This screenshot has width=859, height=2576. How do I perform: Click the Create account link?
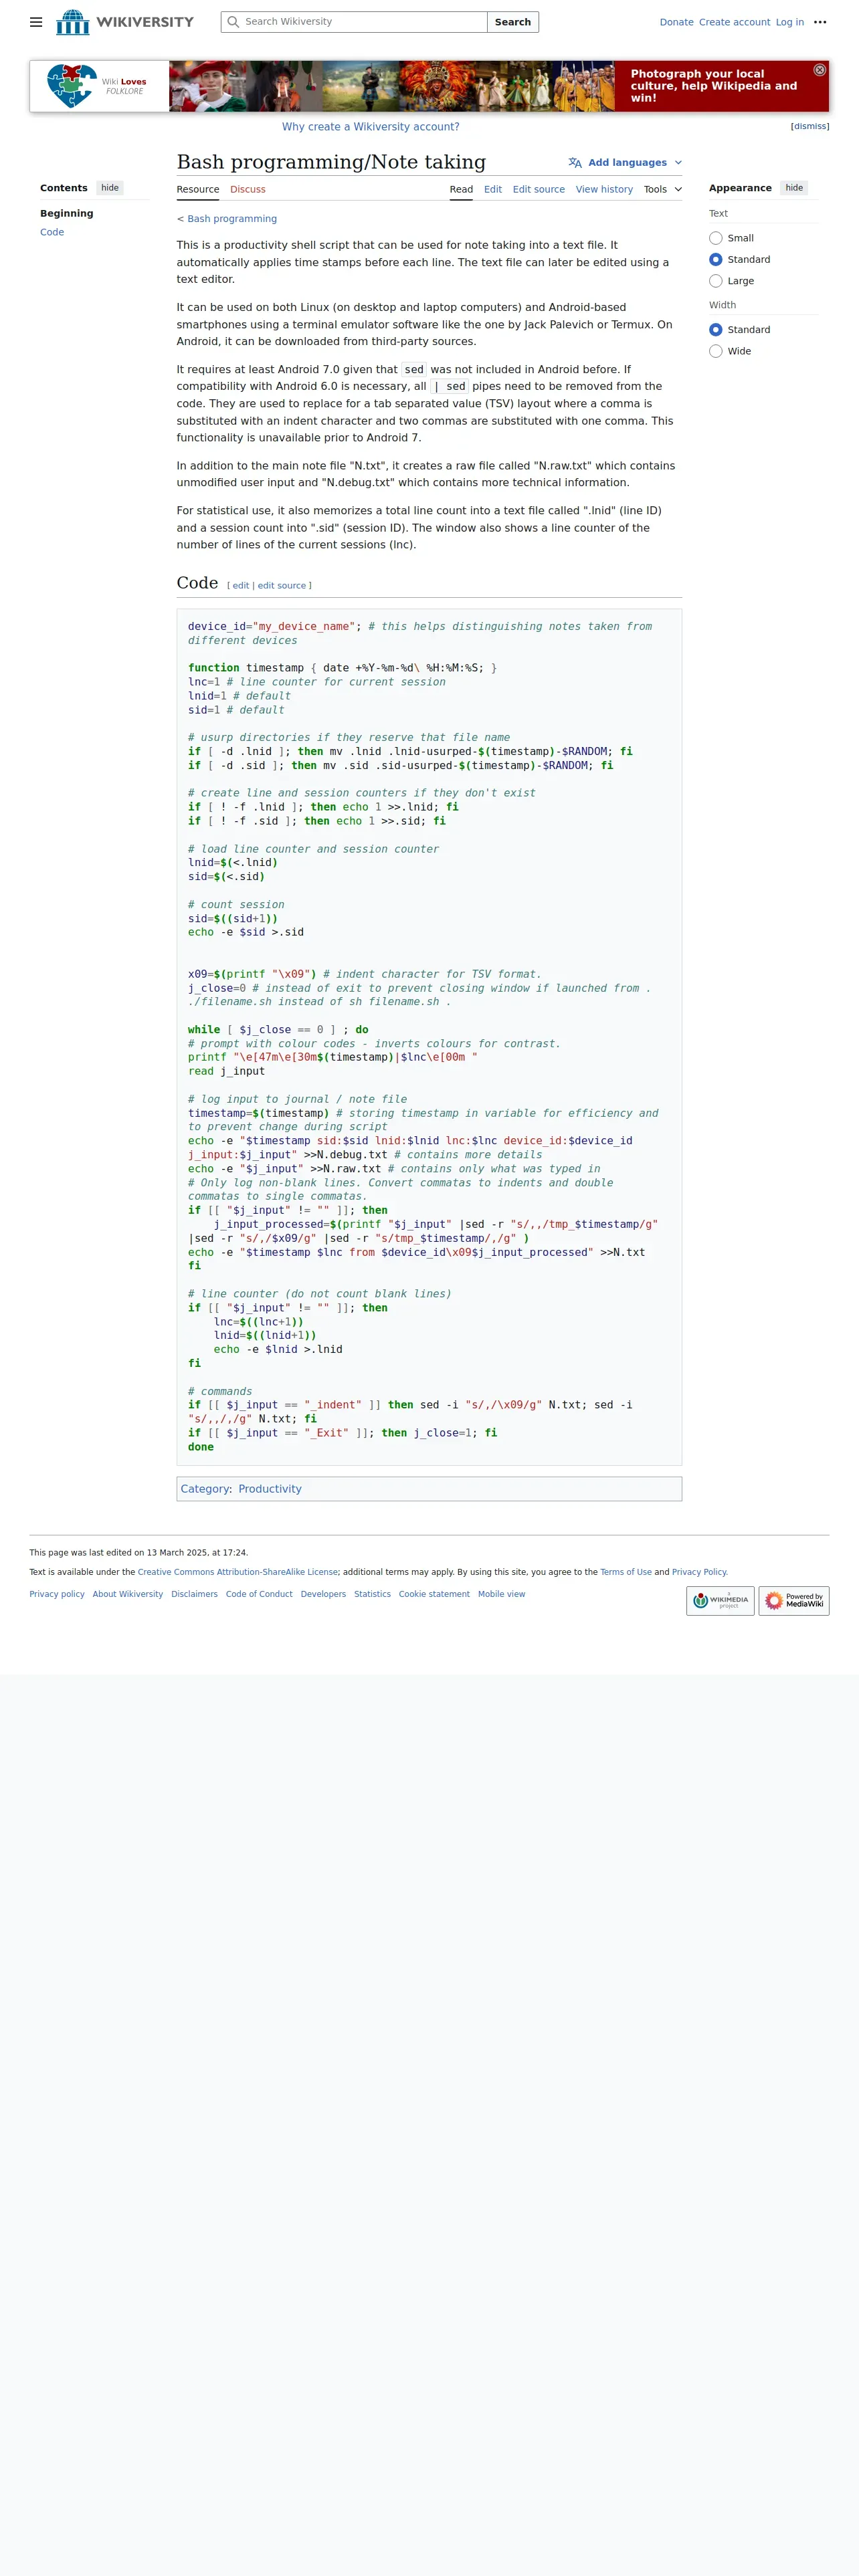click(734, 22)
